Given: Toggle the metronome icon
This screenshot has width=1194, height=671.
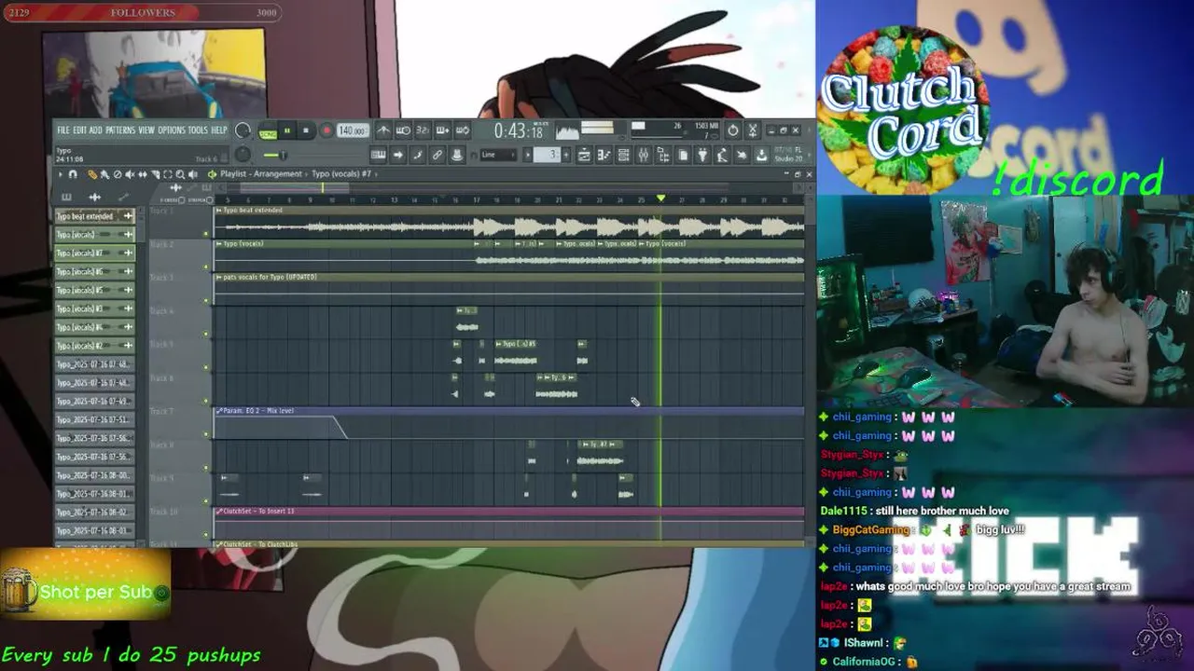Looking at the screenshot, I should [x=382, y=130].
